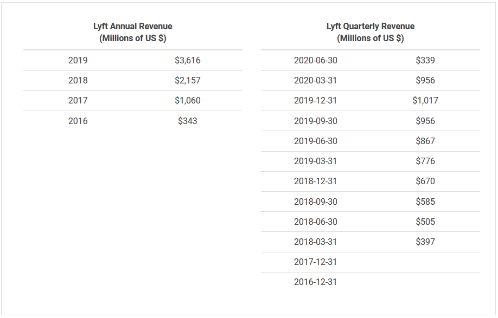Click the $956 value in 2020-03-31 row
The width and height of the screenshot is (498, 318).
pos(425,80)
